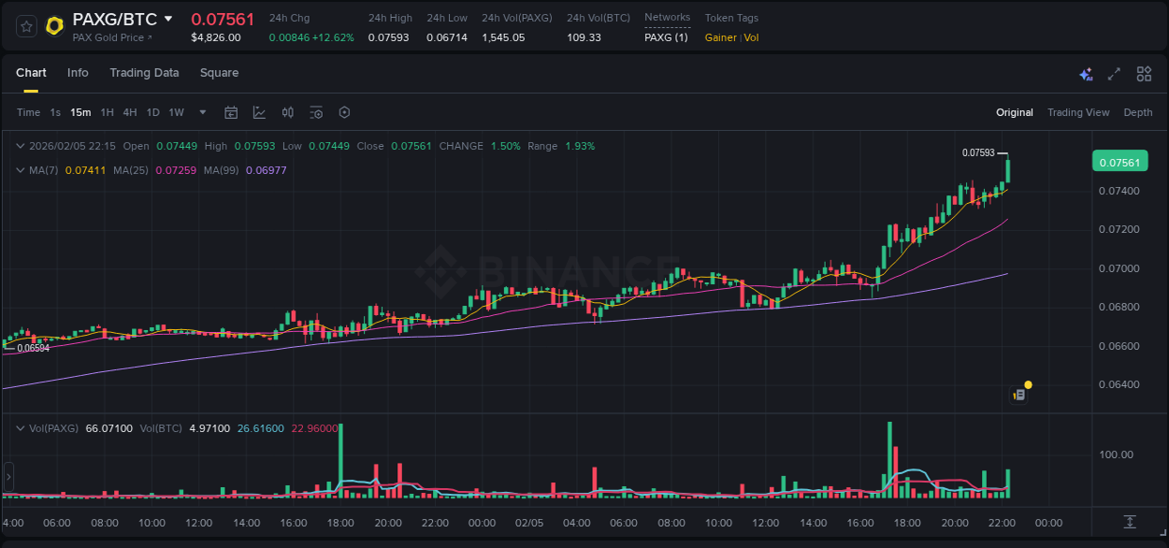Expand the chart to fullscreen
This screenshot has width=1169, height=548.
[x=1114, y=73]
